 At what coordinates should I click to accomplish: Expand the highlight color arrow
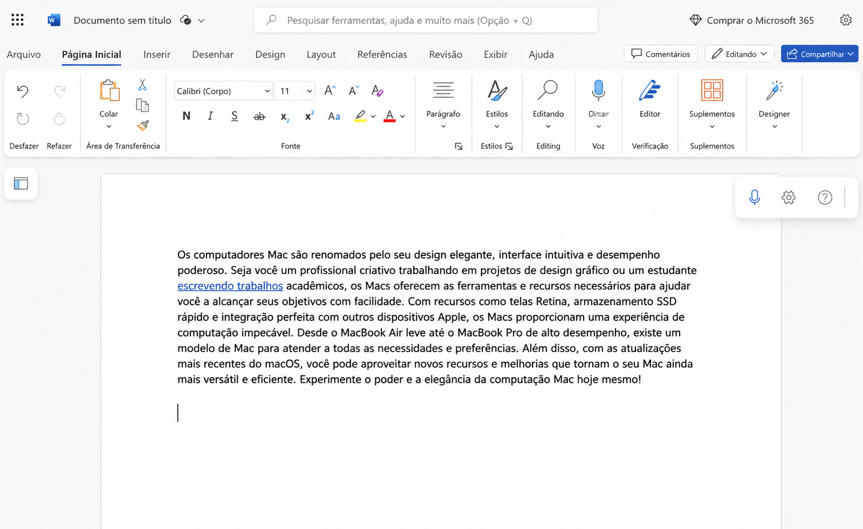click(x=373, y=116)
